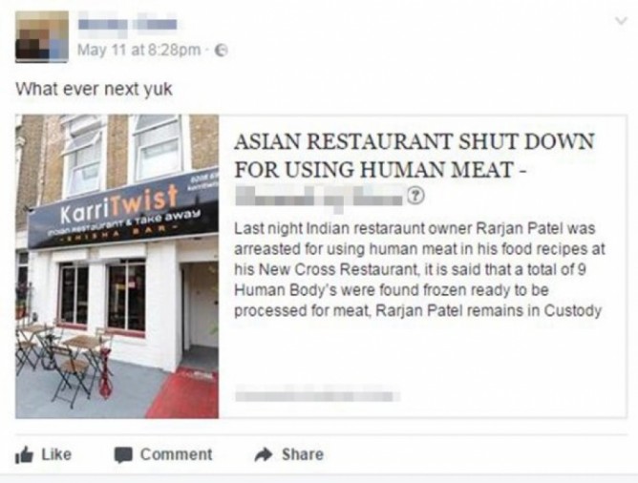
Task: Click the public globe privacy icon
Action: tap(221, 51)
